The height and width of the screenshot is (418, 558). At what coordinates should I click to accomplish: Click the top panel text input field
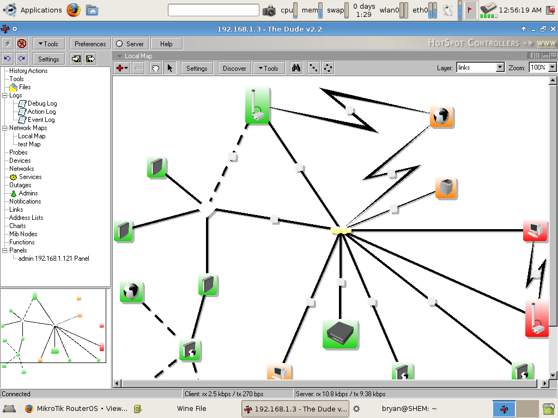214,10
